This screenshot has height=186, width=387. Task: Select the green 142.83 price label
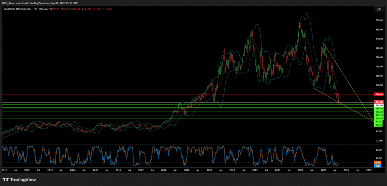click(378, 112)
